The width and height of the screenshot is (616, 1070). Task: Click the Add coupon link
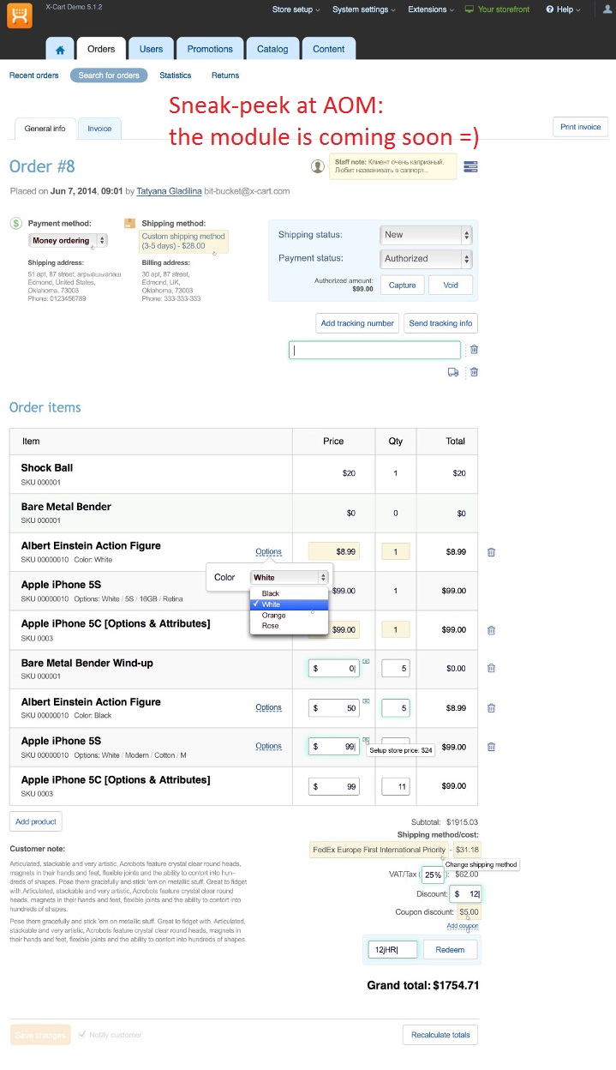[x=463, y=926]
